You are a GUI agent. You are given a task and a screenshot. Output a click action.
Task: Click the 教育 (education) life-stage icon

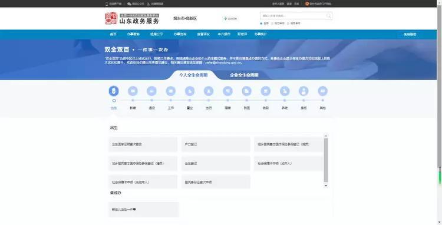pos(133,91)
